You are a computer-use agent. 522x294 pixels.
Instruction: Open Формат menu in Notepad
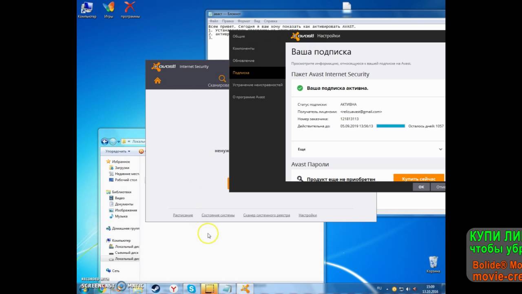click(244, 21)
